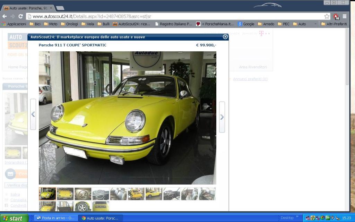Select the first thumbnail with orange border
Screen dimensions: 355x222
(47, 194)
